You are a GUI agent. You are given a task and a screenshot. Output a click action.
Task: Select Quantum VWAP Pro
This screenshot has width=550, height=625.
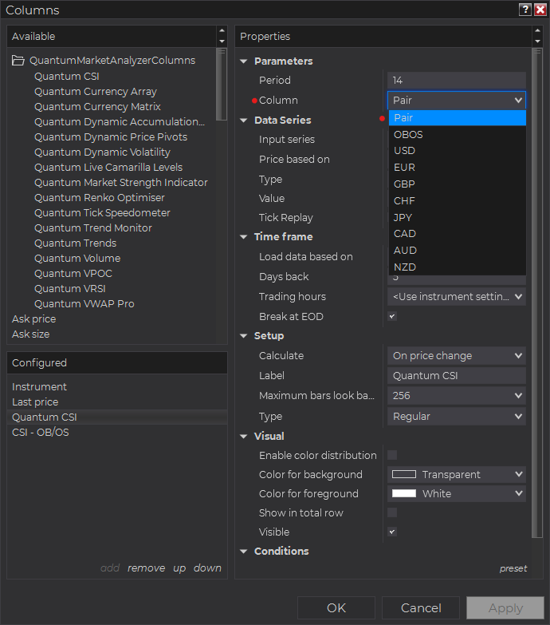(x=84, y=303)
